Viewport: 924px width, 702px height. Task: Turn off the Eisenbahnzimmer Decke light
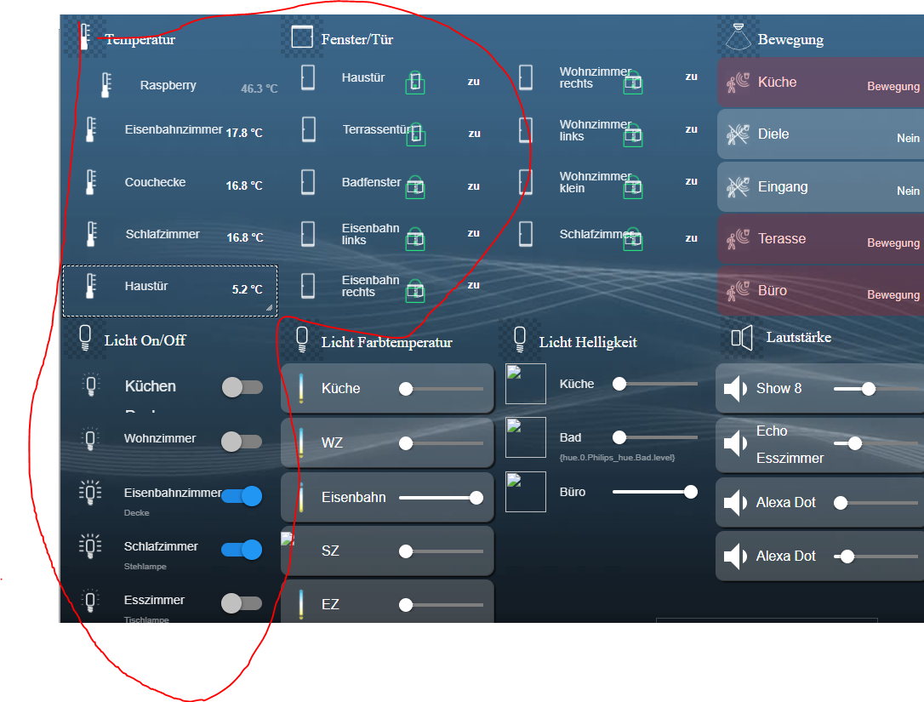[242, 496]
